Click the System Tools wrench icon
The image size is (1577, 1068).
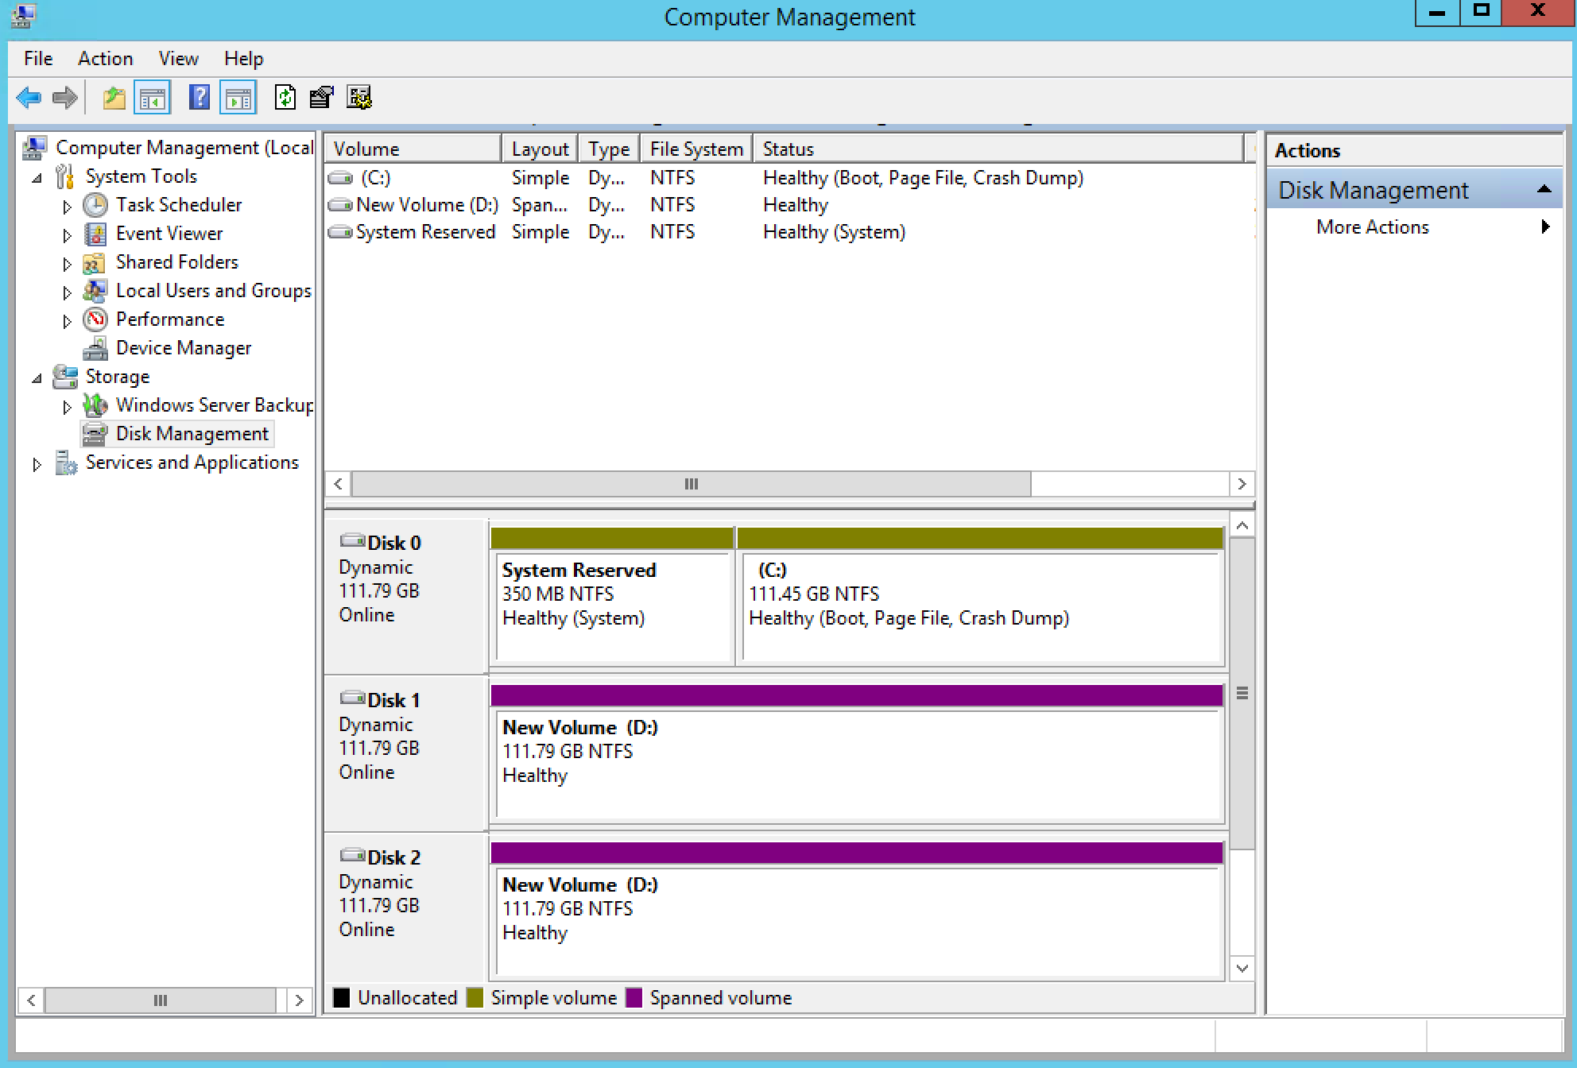pyautogui.click(x=65, y=176)
